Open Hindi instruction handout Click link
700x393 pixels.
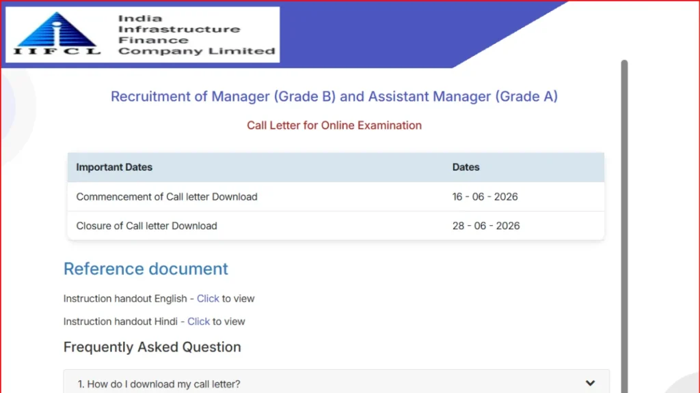coord(198,321)
